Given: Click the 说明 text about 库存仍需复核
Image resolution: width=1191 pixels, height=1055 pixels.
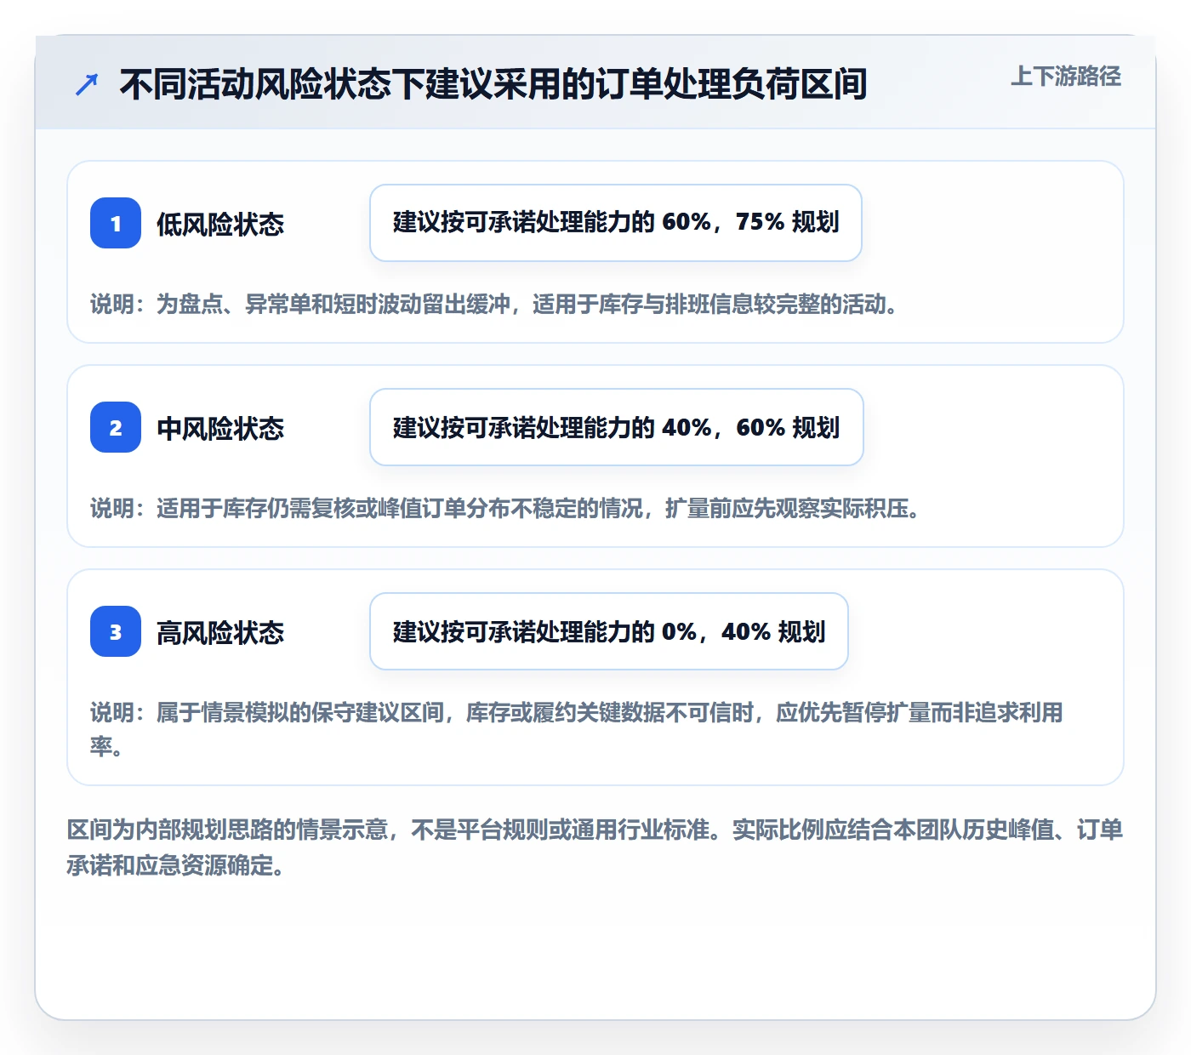Looking at the screenshot, I should pos(507,508).
